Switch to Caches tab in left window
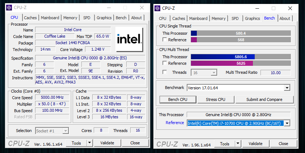 (30, 18)
